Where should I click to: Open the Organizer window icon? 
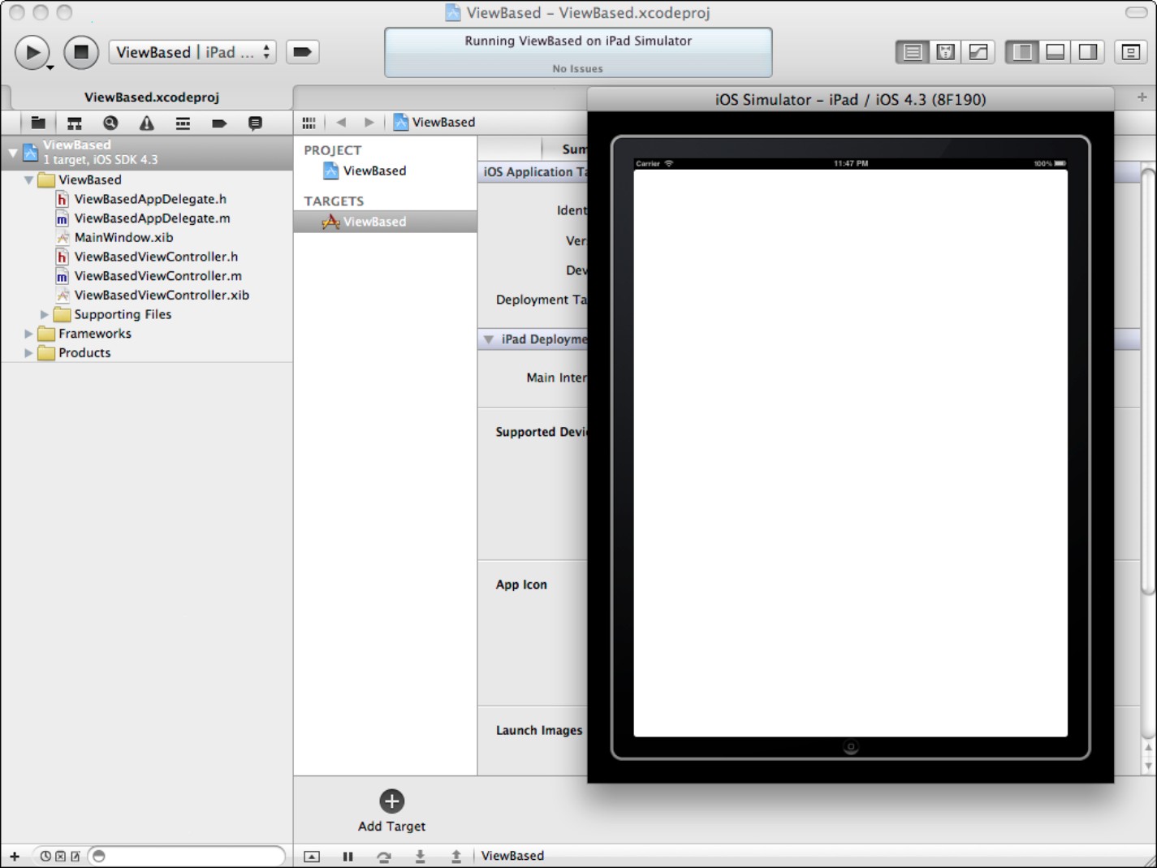coord(1130,52)
